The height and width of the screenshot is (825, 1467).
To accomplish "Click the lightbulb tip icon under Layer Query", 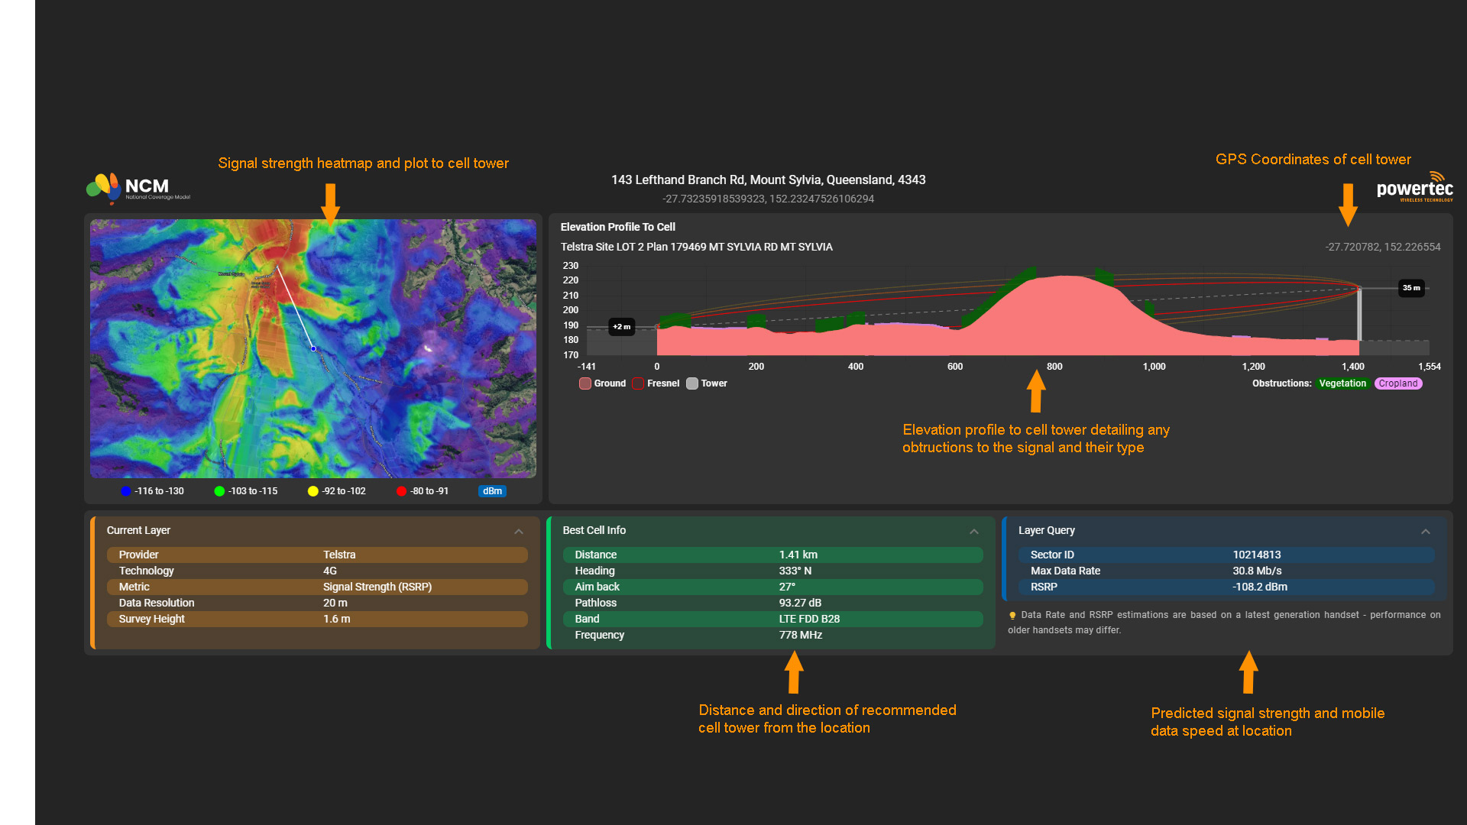I will (x=1012, y=616).
